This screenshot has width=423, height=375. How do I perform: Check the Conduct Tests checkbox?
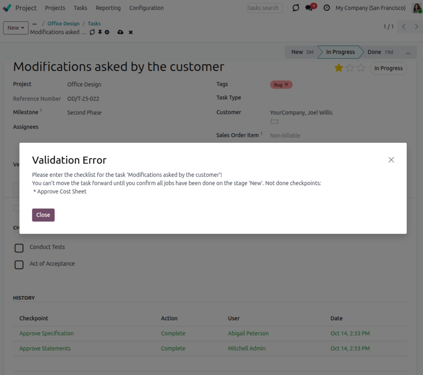pos(19,248)
